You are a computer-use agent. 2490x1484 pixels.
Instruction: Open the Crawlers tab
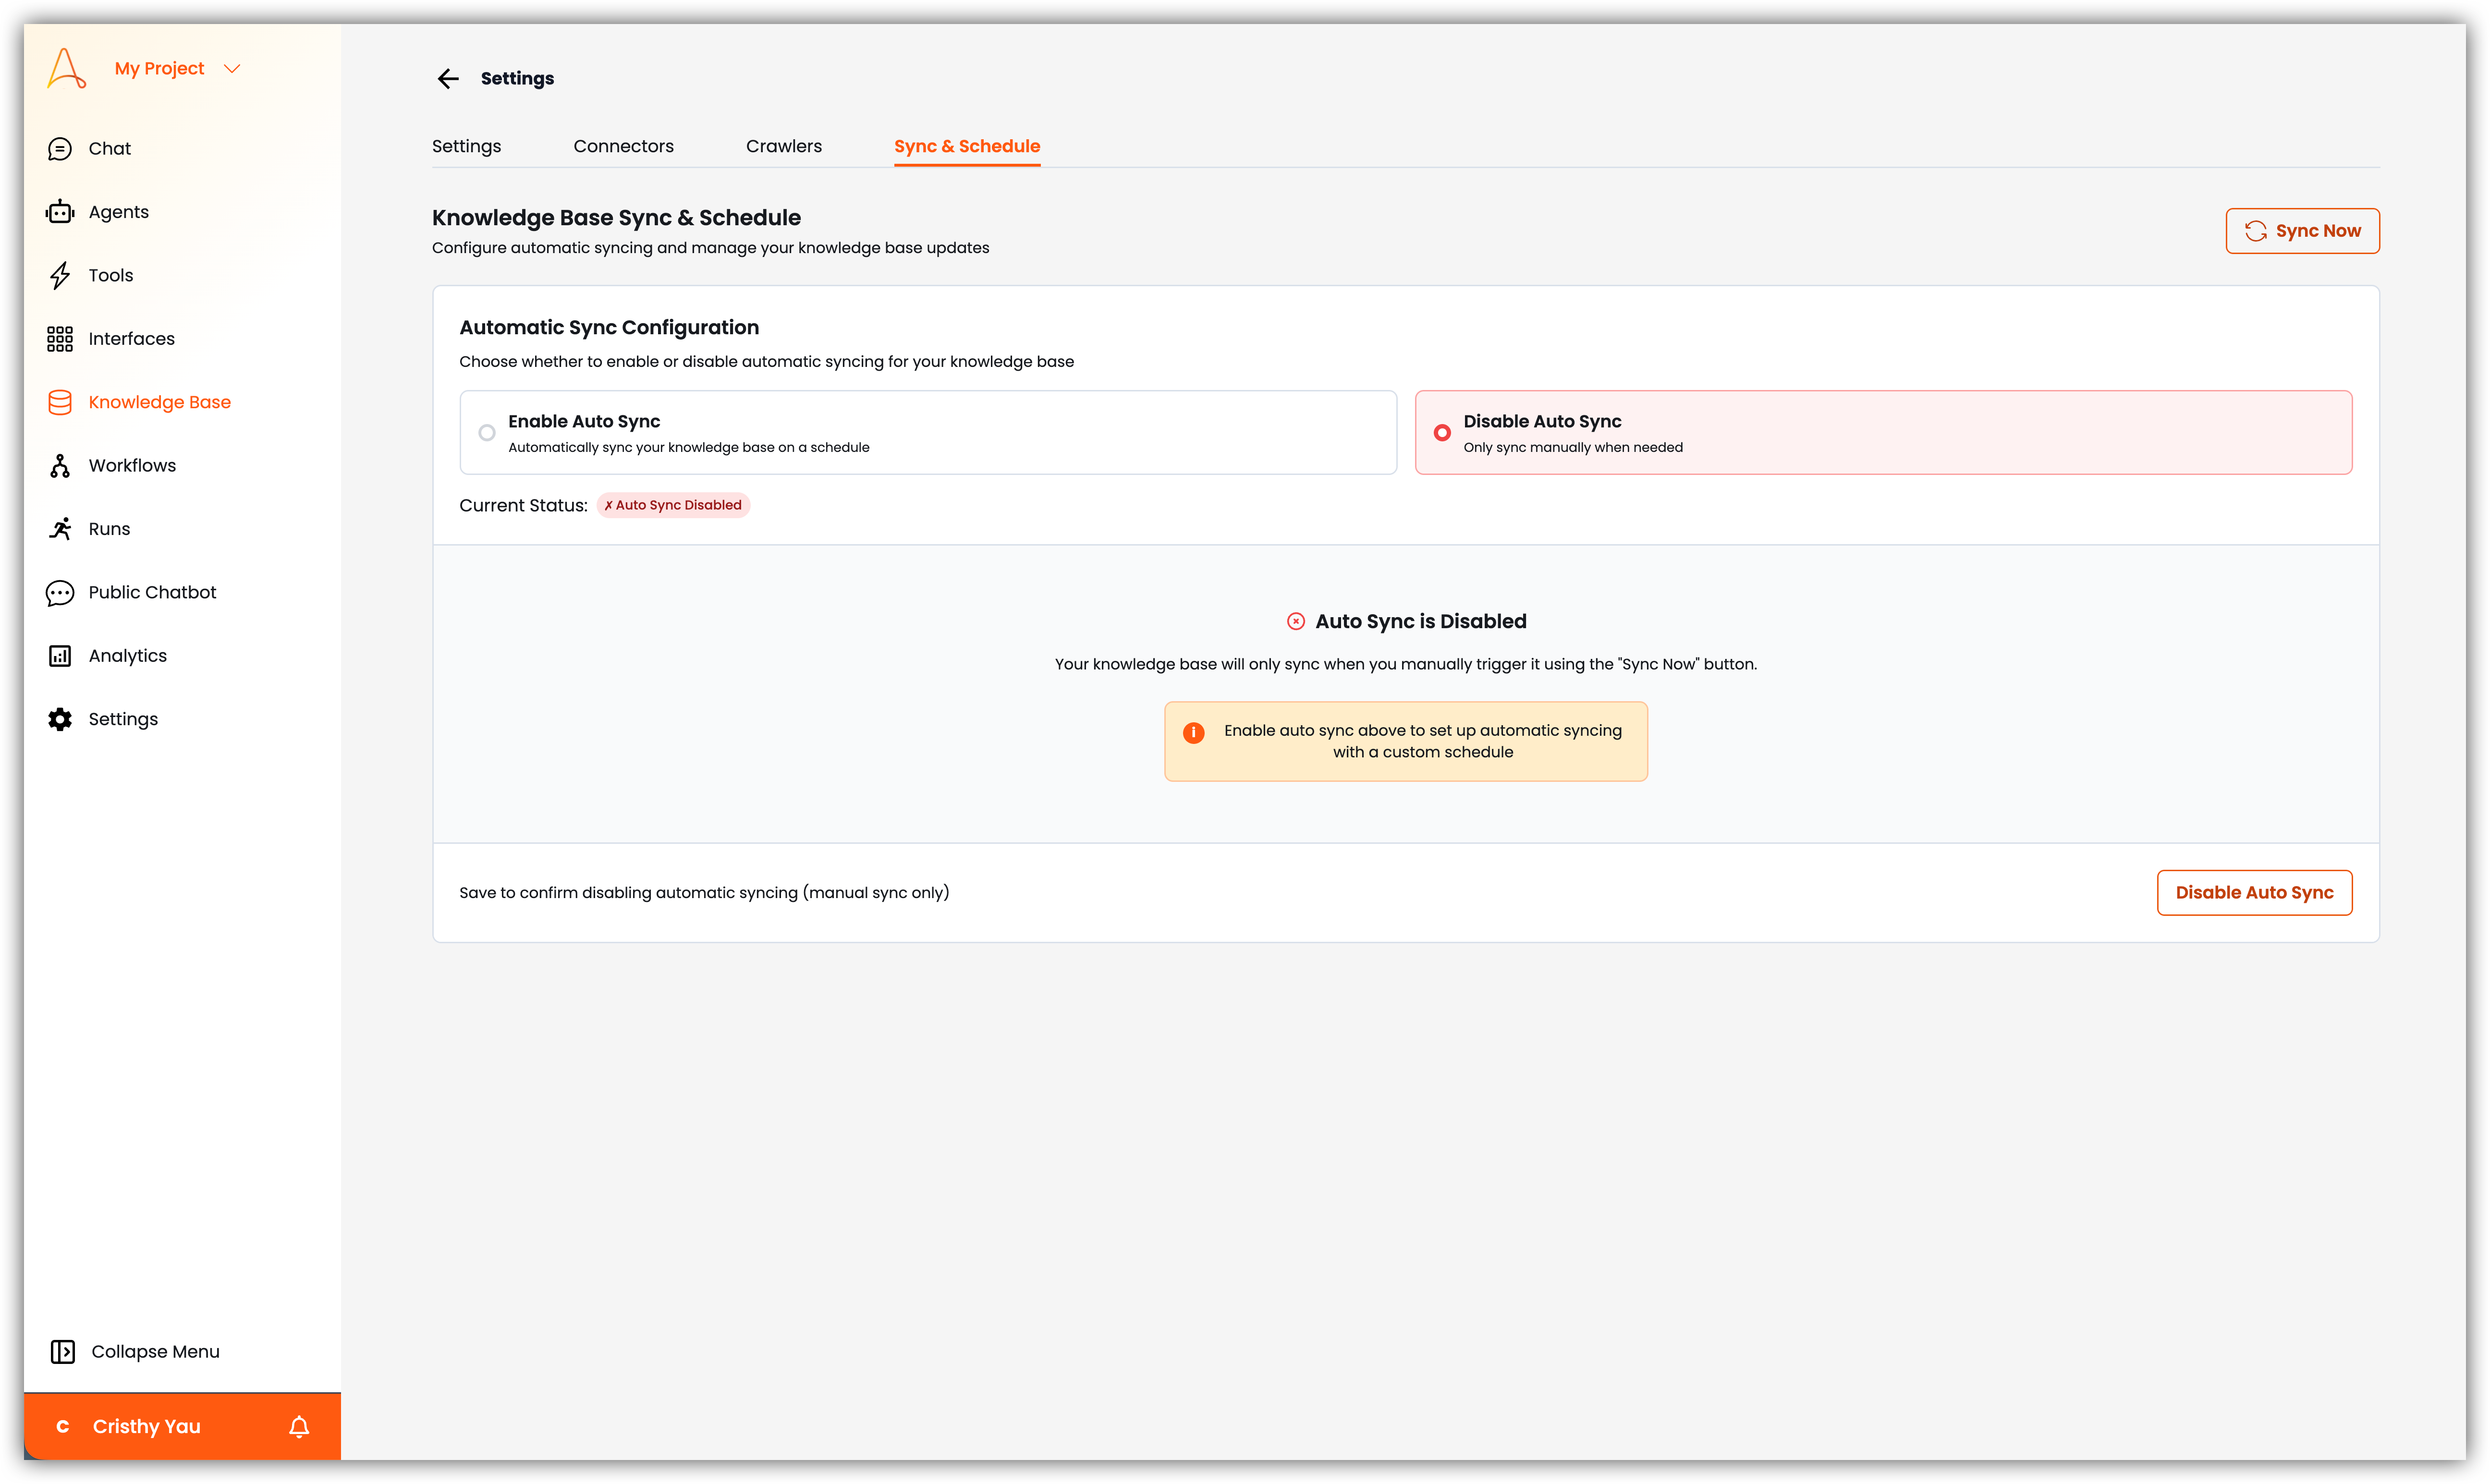point(784,146)
